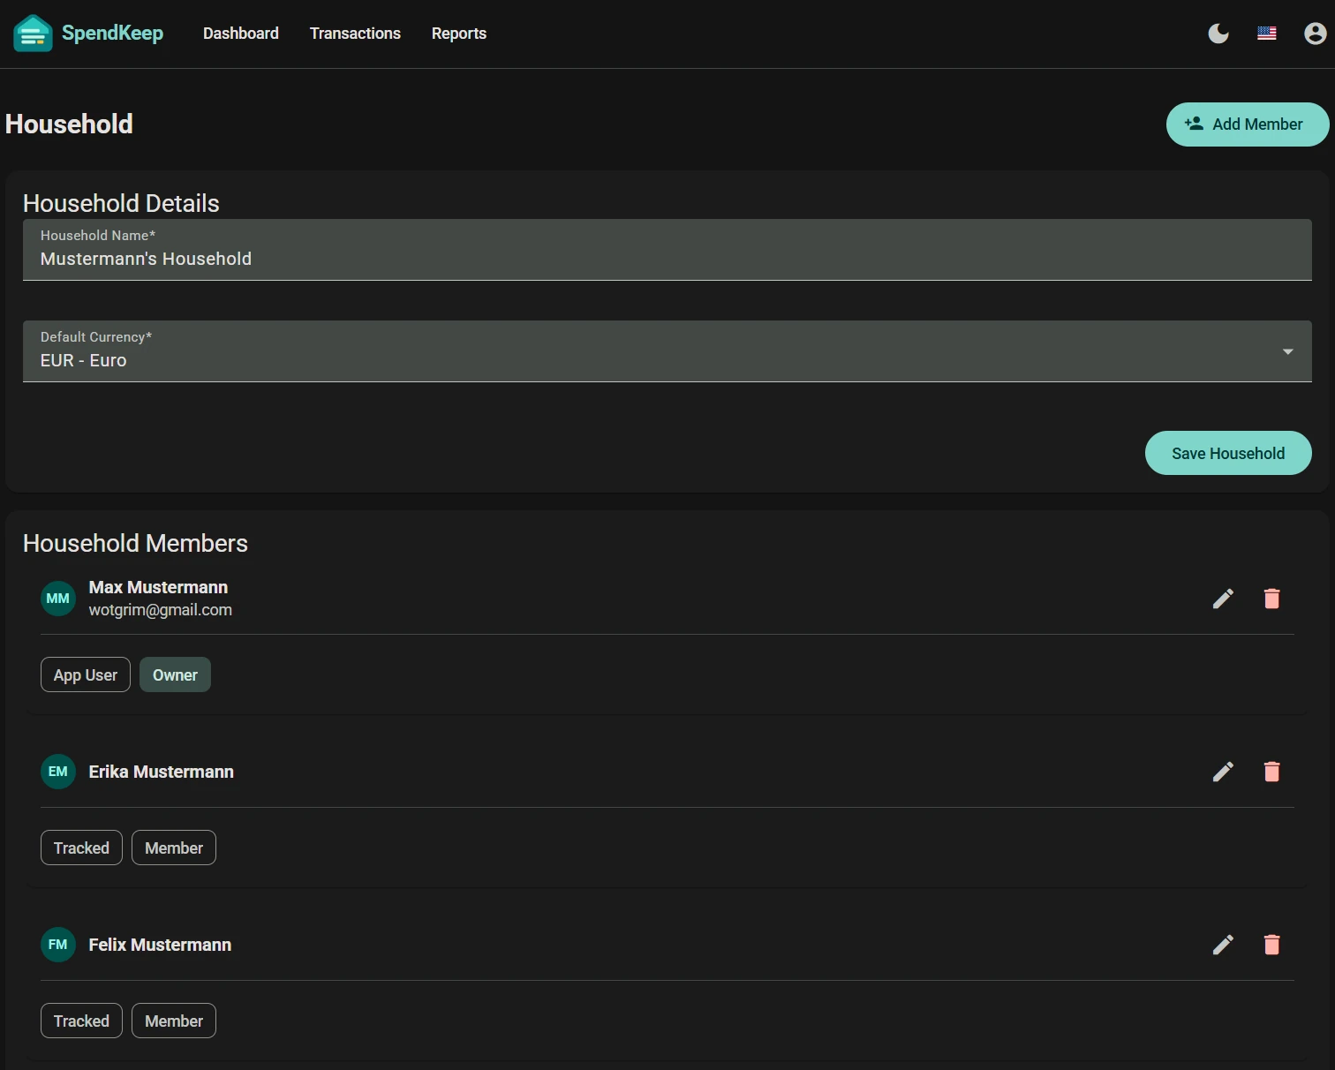Click the Erika Mustermann name text
This screenshot has height=1070, width=1335.
(x=162, y=772)
